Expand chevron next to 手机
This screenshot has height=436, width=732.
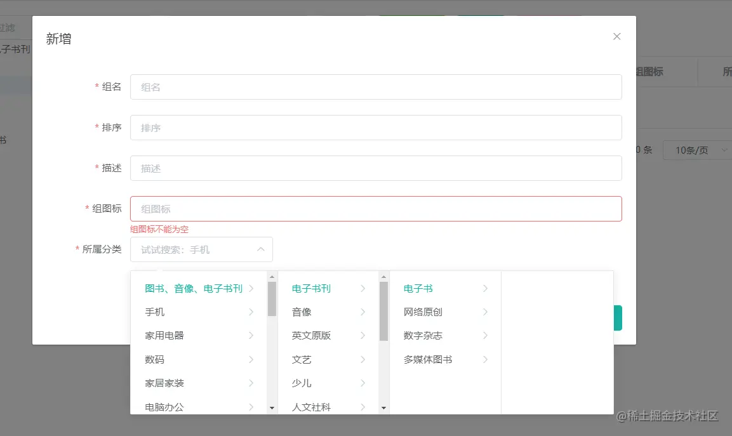pyautogui.click(x=251, y=312)
